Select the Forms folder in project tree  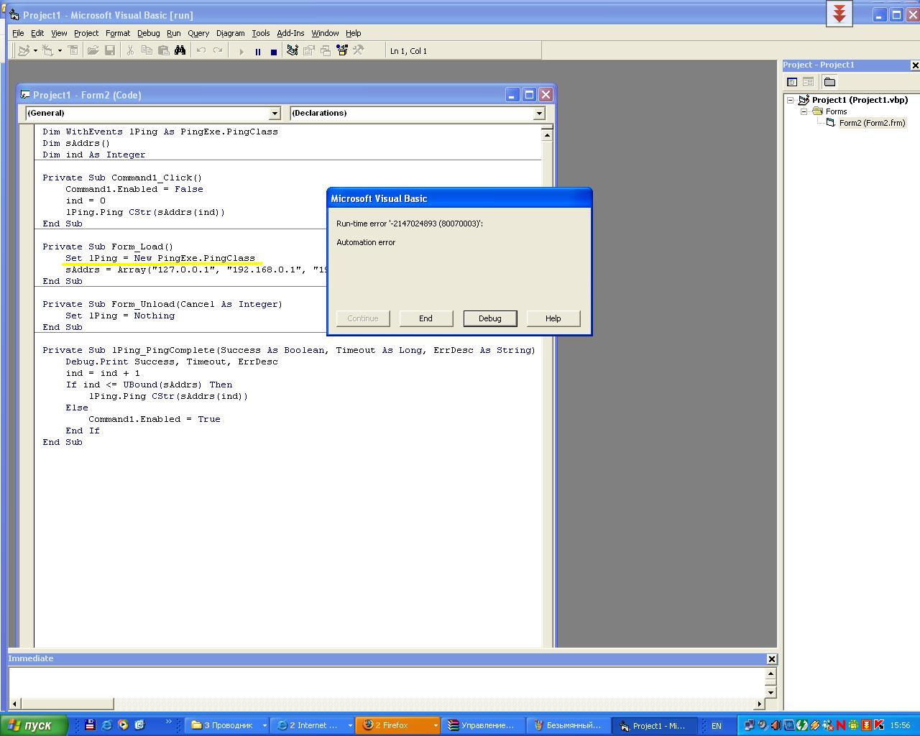pos(836,111)
